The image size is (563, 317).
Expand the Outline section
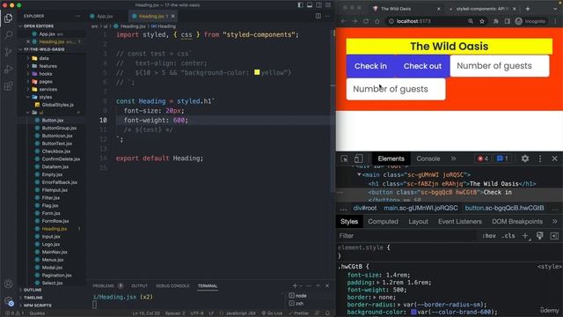(33, 290)
